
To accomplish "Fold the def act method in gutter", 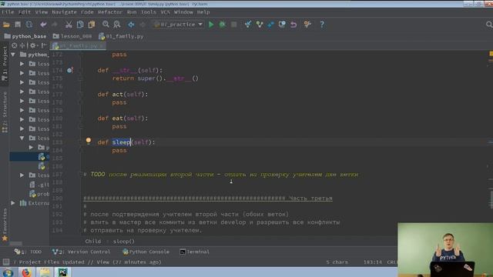I will pos(81,94).
